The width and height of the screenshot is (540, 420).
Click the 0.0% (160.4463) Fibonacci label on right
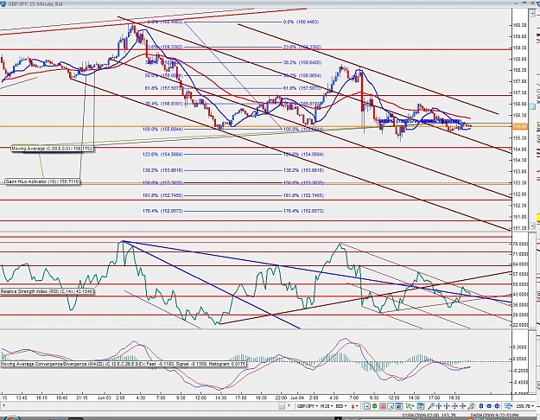[x=301, y=22]
